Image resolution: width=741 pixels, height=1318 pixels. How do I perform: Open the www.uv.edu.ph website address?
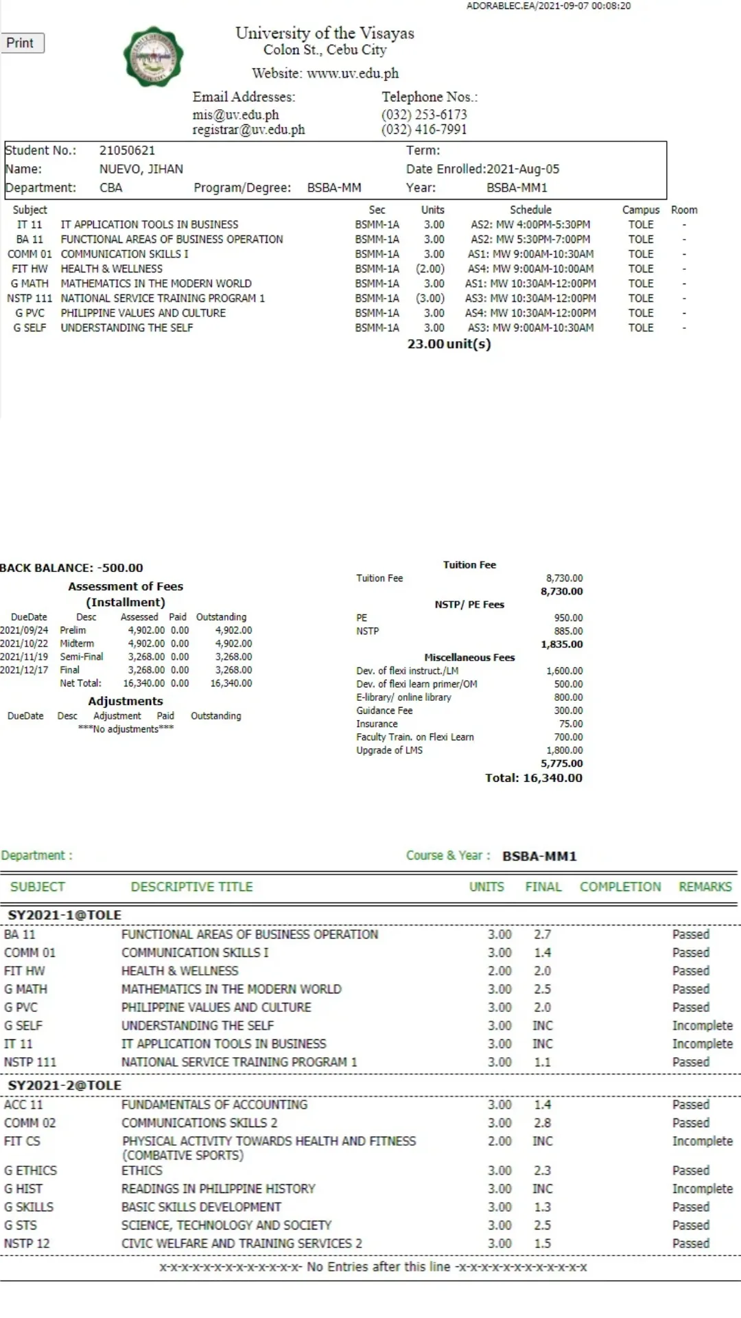(352, 73)
